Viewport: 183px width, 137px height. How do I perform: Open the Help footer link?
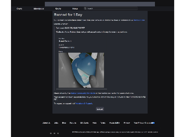coord(95,123)
